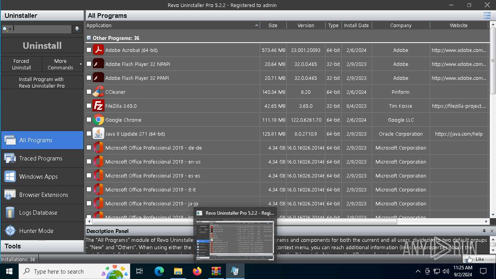496x279 pixels.
Task: Sort the list by Install Date column
Action: [x=356, y=25]
